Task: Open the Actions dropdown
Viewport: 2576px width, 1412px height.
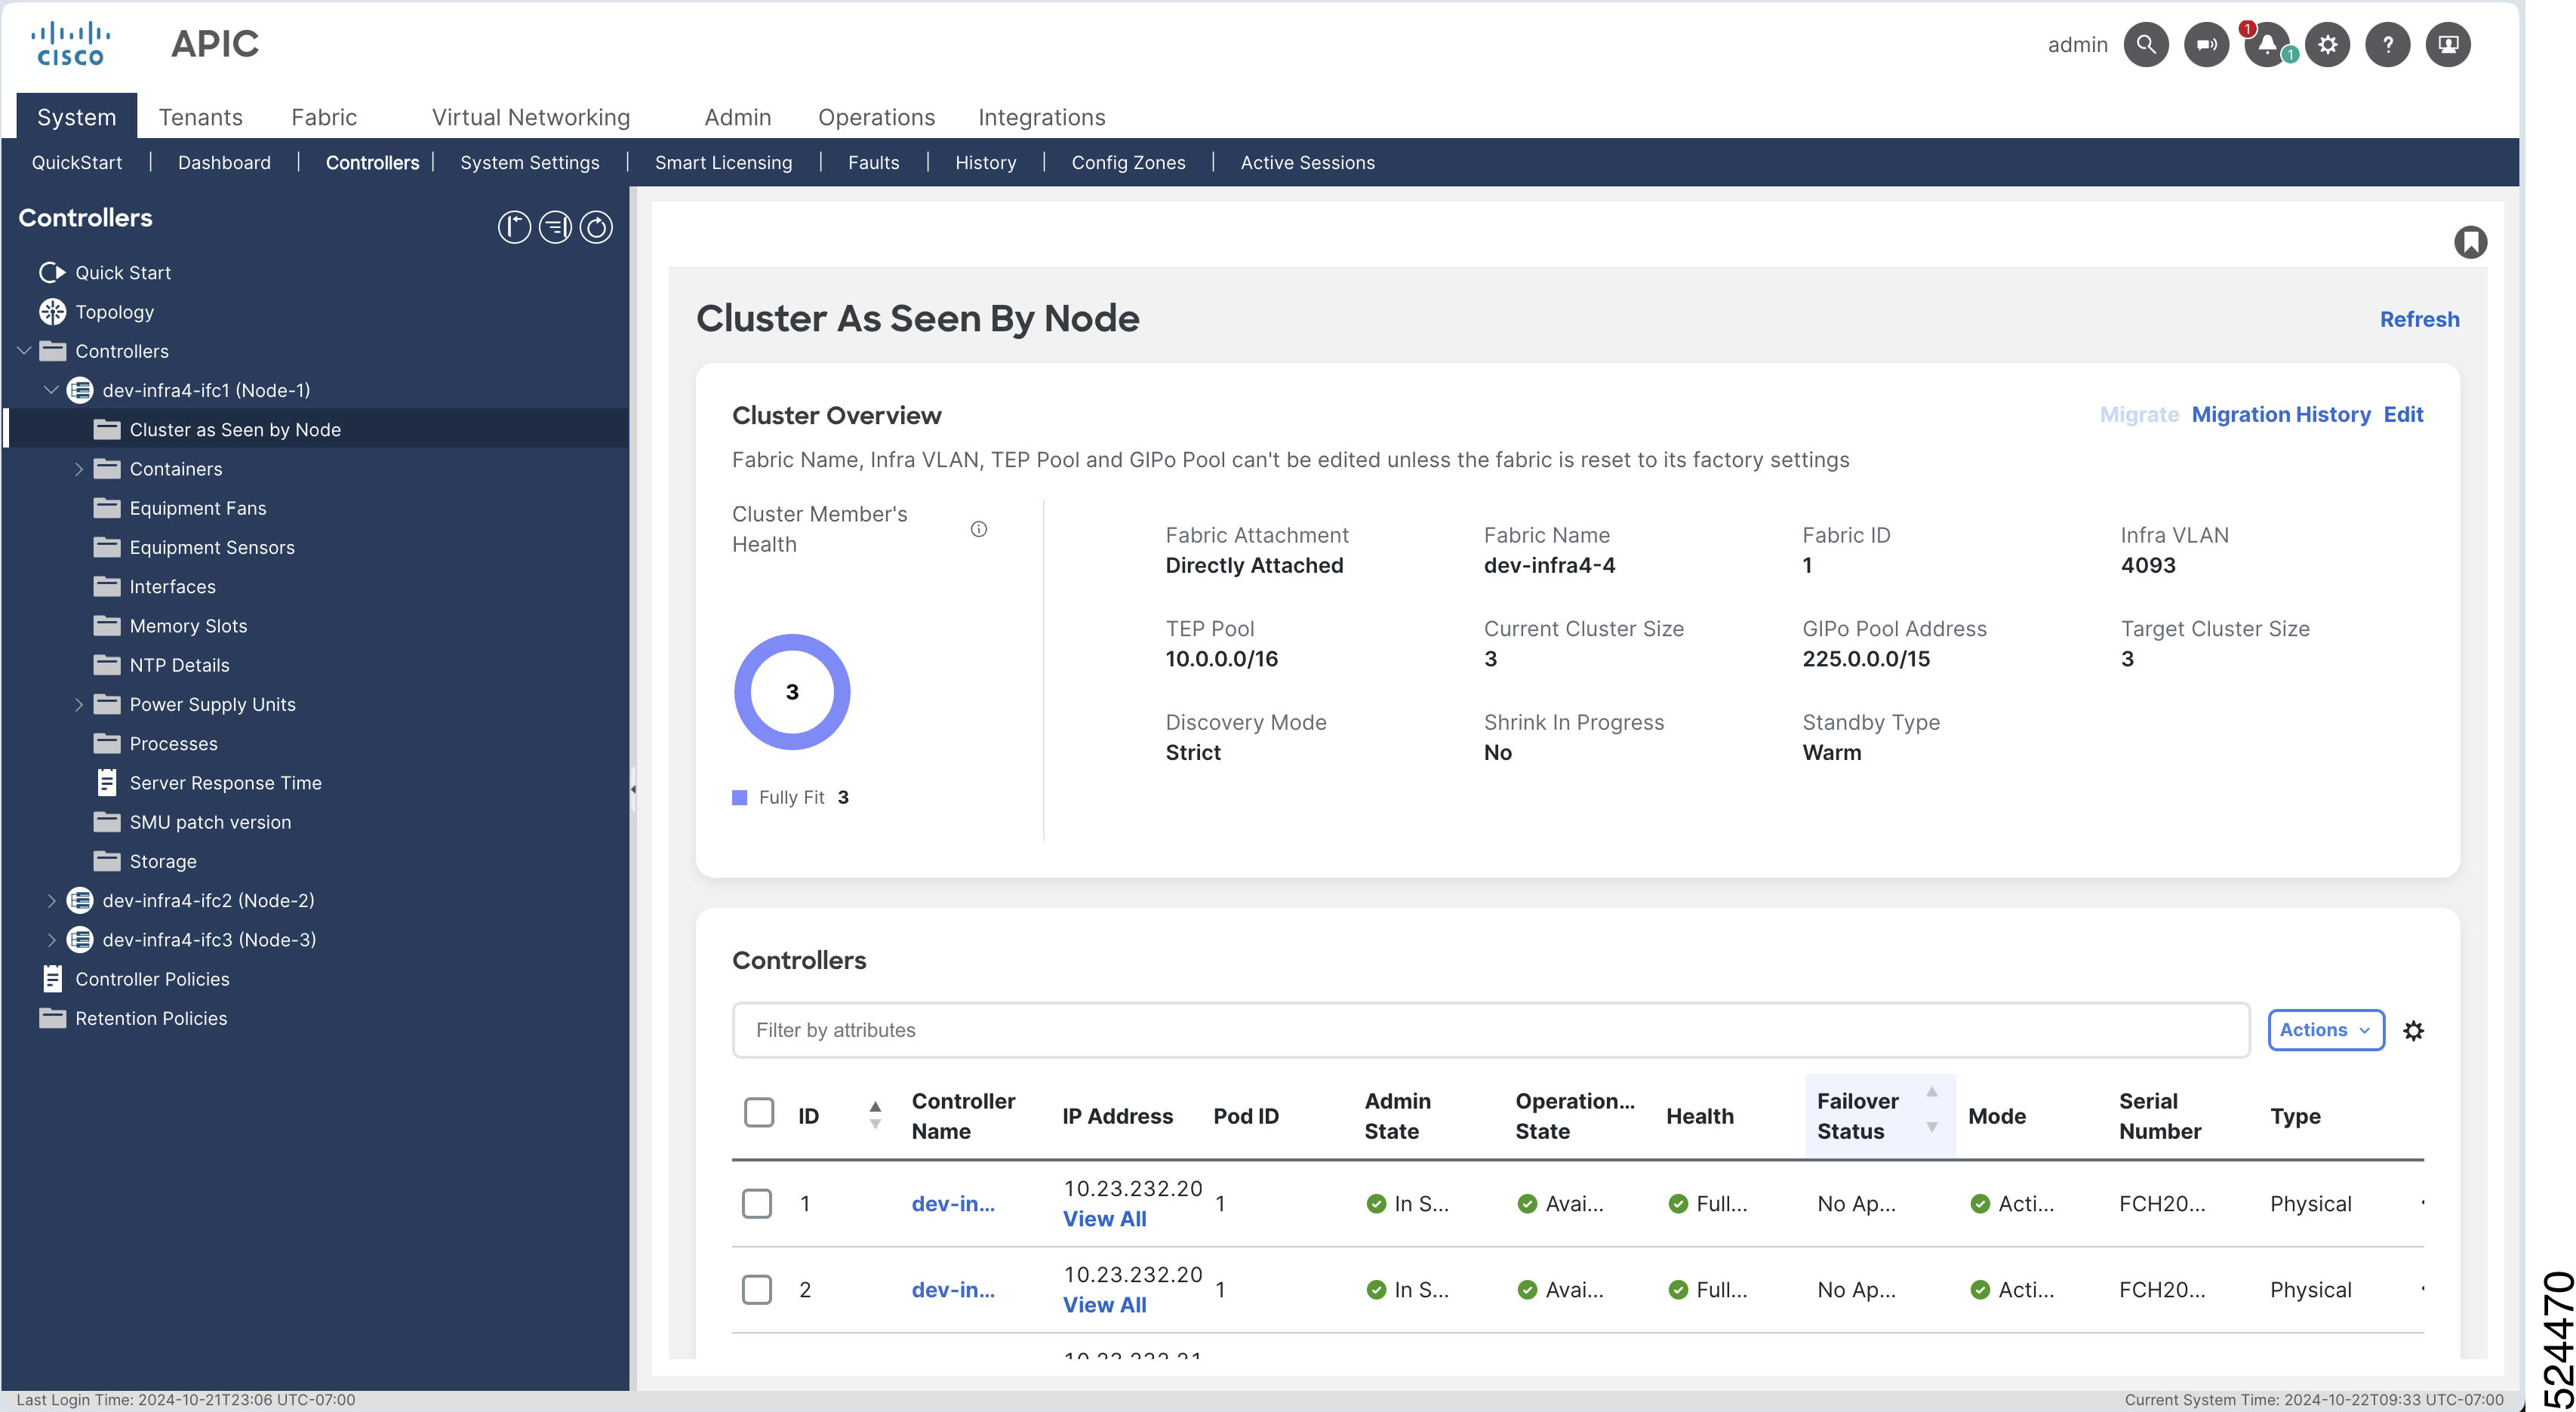Action: tap(2325, 1030)
